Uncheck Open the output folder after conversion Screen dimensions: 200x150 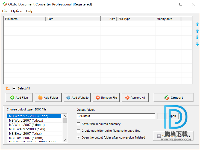pyautogui.click(x=78, y=137)
